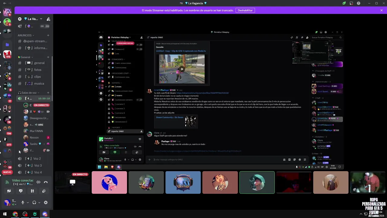Select the blue participant tile

pos(183,182)
